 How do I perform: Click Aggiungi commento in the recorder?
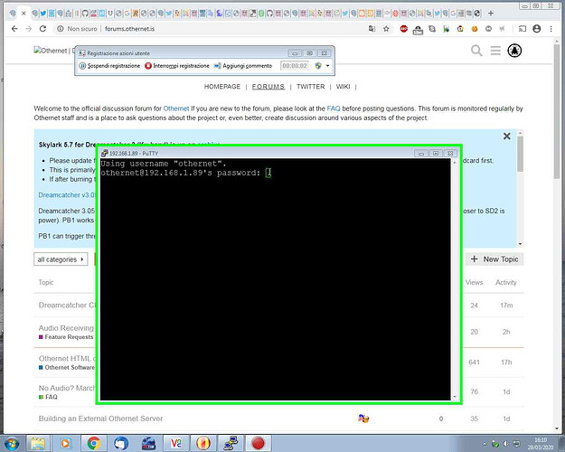pyautogui.click(x=243, y=66)
